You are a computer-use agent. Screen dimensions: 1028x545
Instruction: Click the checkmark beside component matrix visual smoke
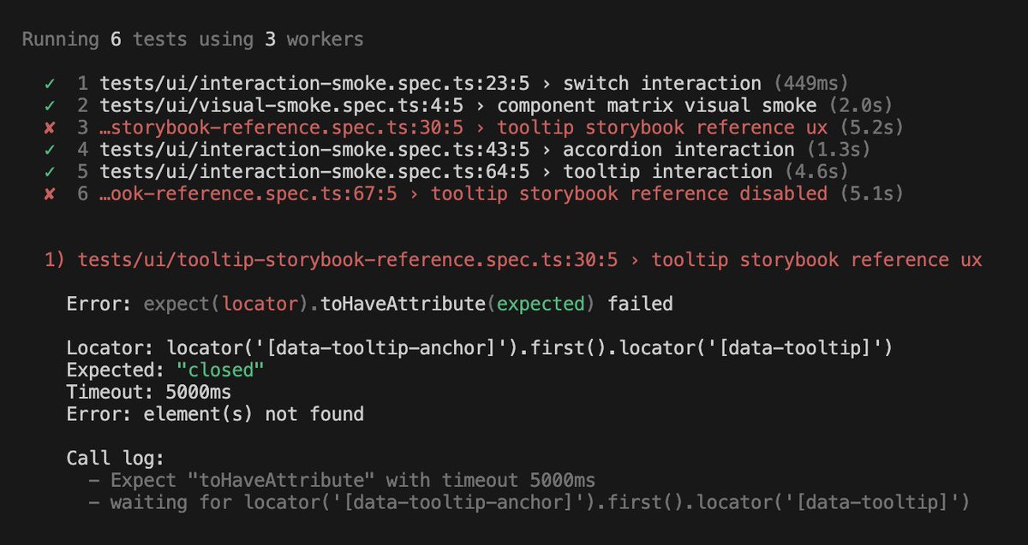click(50, 105)
